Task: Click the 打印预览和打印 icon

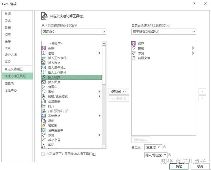Action: click(43, 111)
